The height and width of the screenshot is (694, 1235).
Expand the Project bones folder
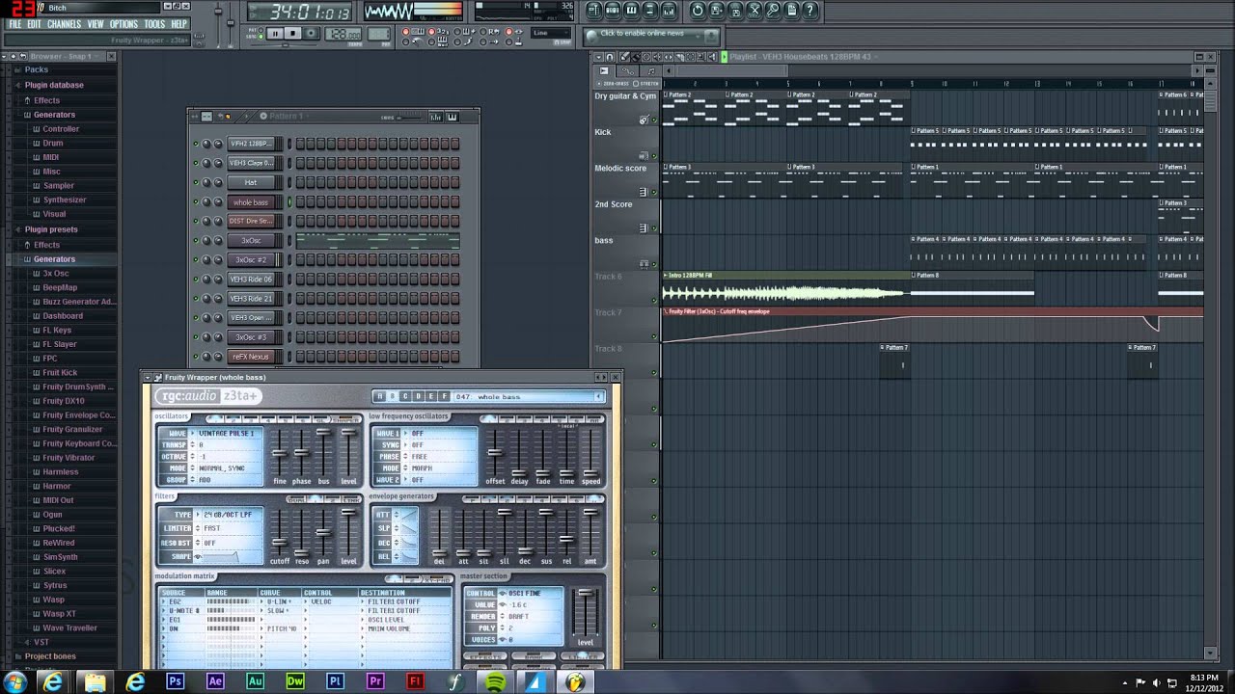pos(50,656)
